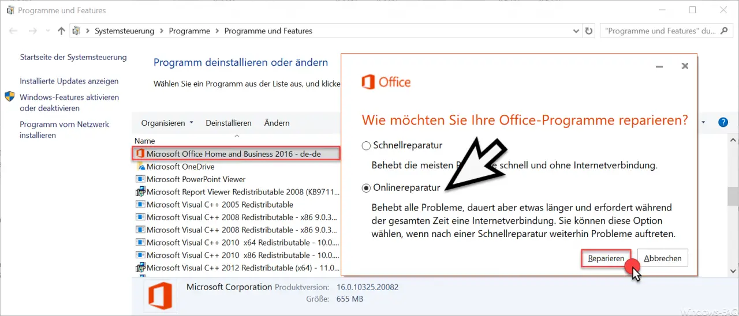Screen dimensions: 739x316
Task: Click the vertical scrollbar thumb of program list
Action: (x=733, y=196)
